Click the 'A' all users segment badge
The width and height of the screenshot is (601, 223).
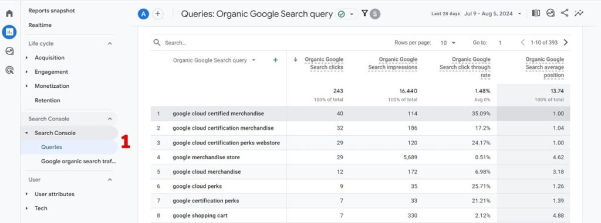(143, 14)
